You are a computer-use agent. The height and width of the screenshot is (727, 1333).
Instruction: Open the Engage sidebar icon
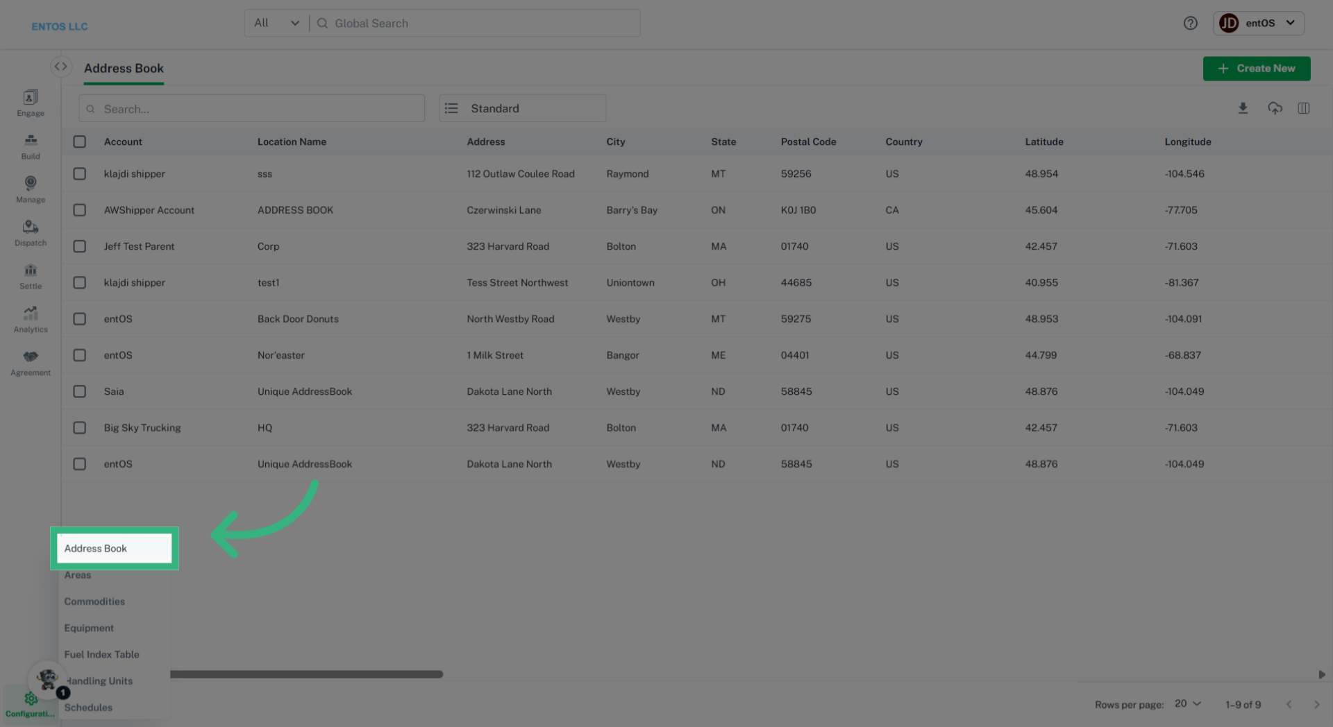31,103
